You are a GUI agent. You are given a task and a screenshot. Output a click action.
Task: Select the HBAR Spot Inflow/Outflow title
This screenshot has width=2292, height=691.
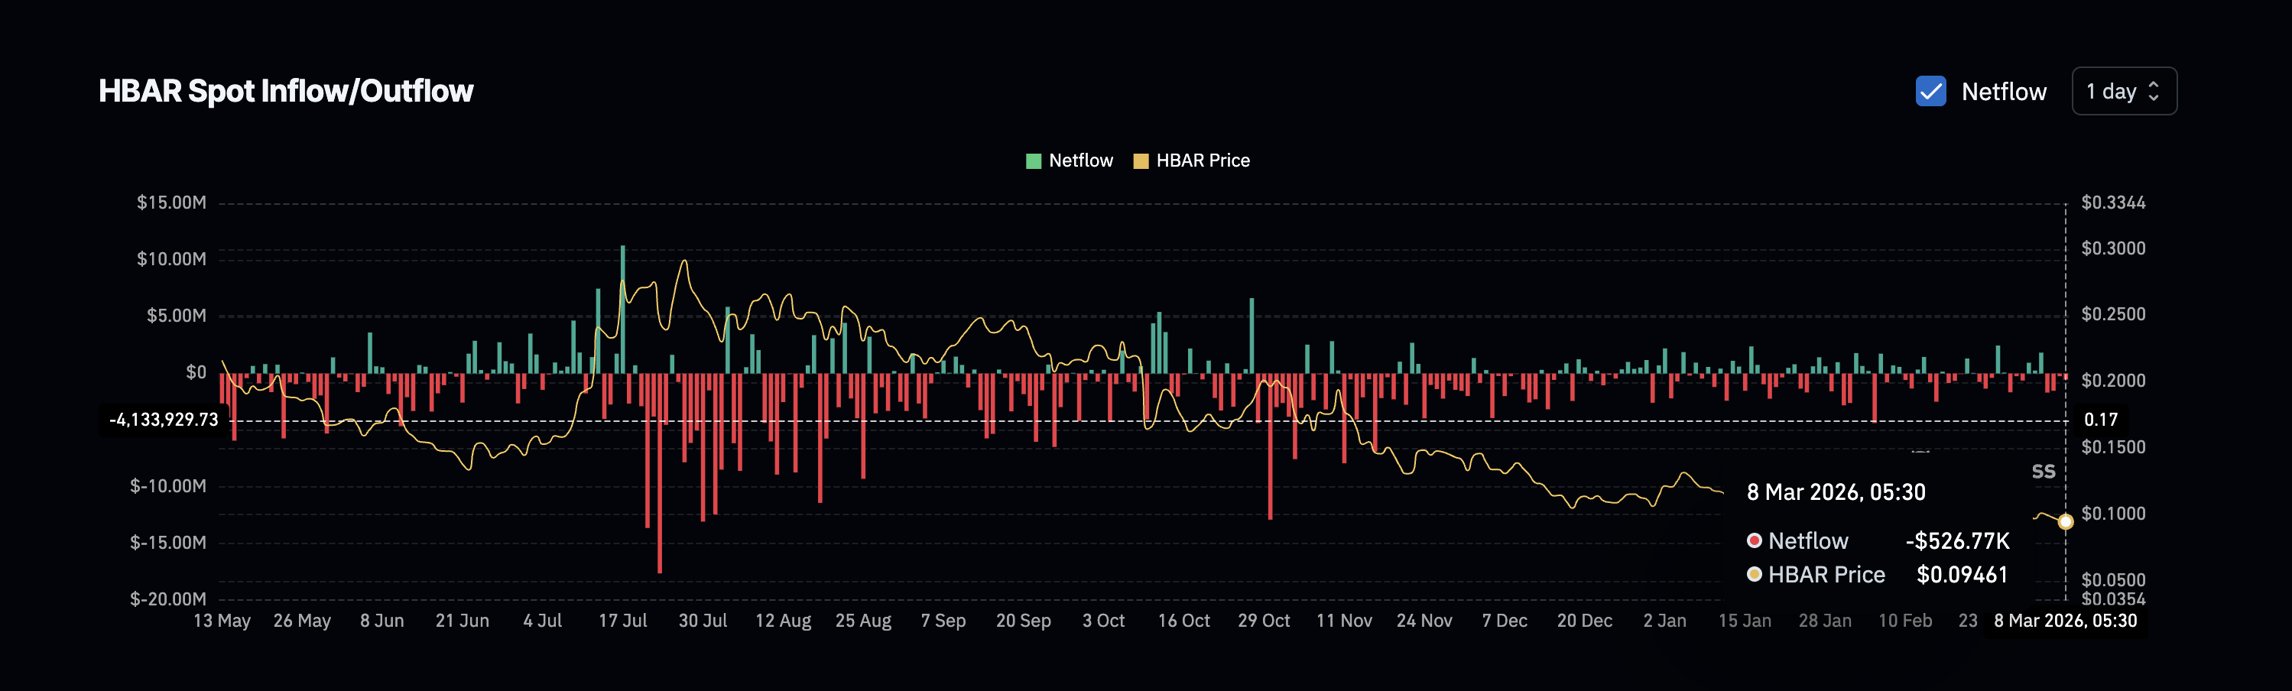[x=286, y=90]
